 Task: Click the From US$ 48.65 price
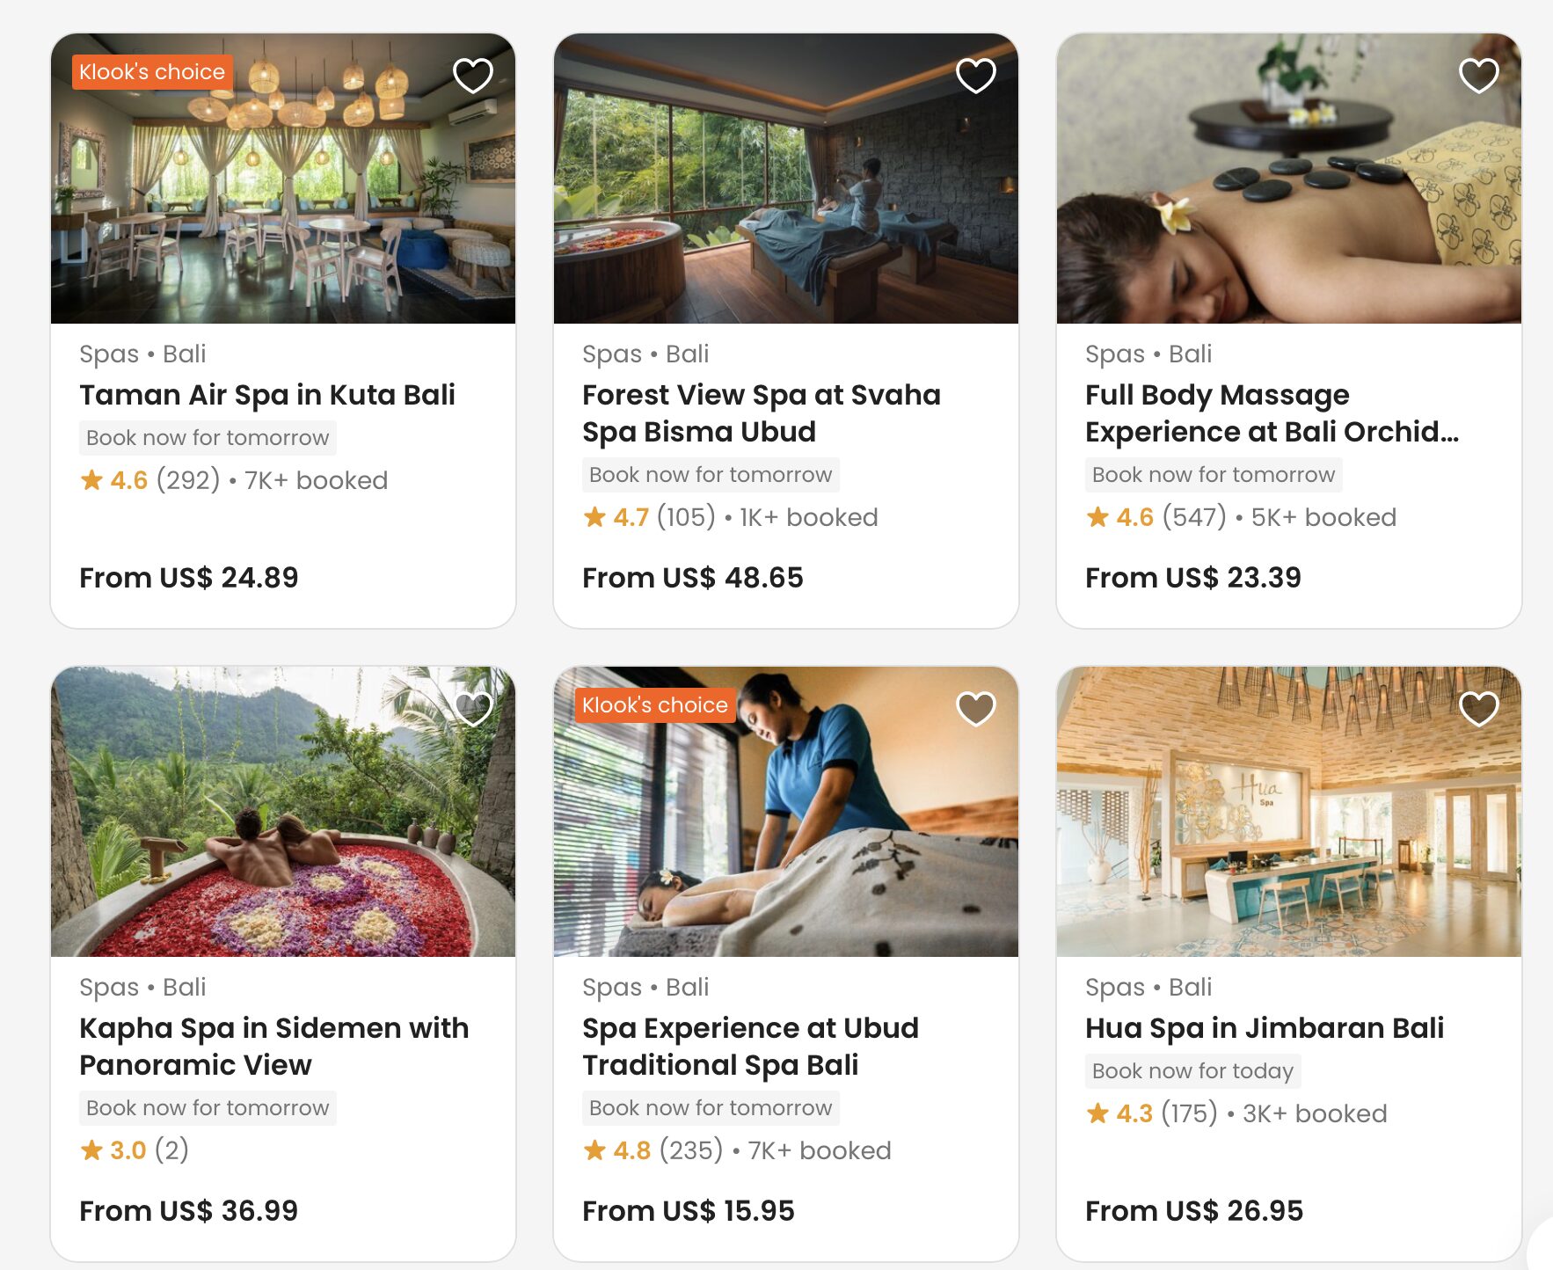(692, 578)
